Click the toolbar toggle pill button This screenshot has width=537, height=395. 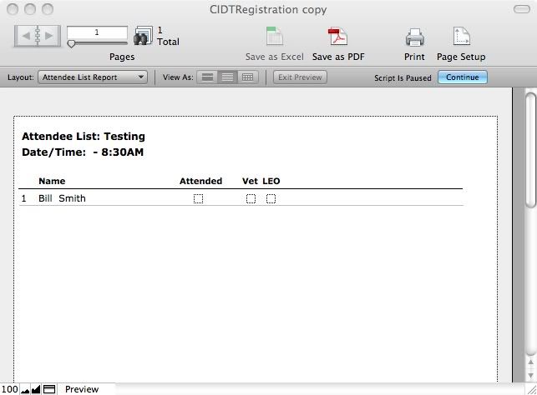tap(522, 9)
